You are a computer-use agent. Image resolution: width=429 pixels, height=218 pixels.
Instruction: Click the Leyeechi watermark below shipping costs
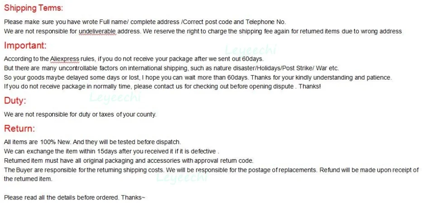[x=181, y=177]
